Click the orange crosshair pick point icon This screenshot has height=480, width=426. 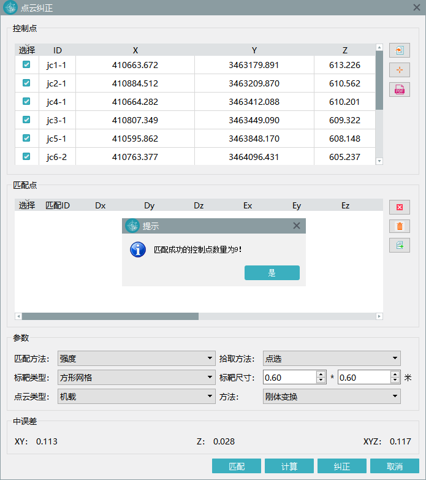coord(399,70)
